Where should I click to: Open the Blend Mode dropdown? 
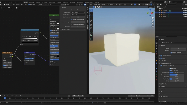[x=78, y=12]
